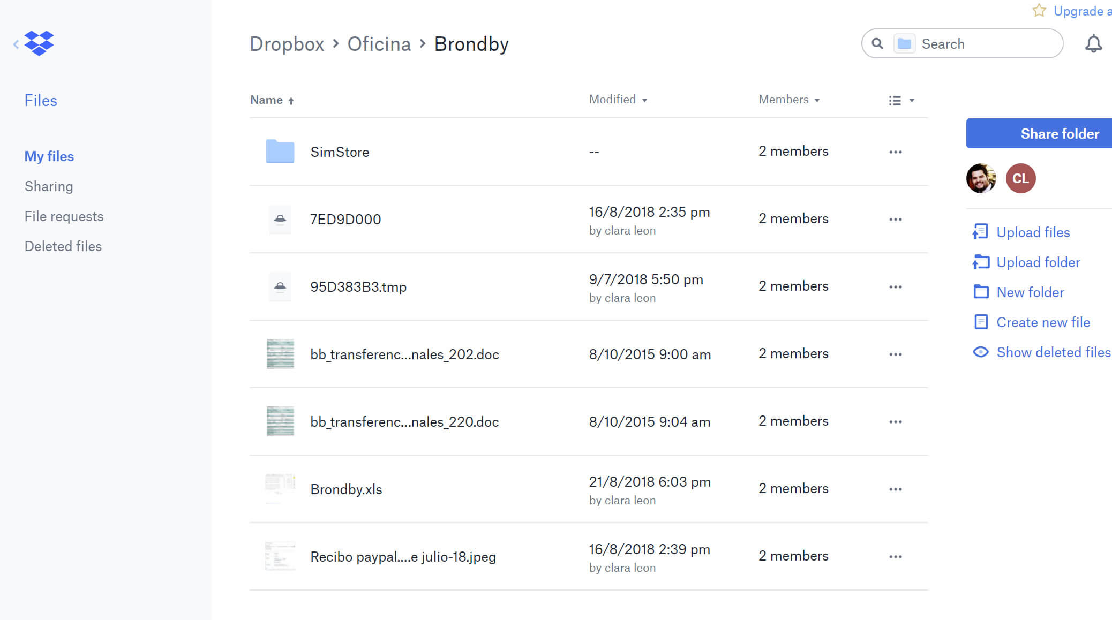Open more options for Brondby.xls
The image size is (1112, 620).
coord(895,489)
